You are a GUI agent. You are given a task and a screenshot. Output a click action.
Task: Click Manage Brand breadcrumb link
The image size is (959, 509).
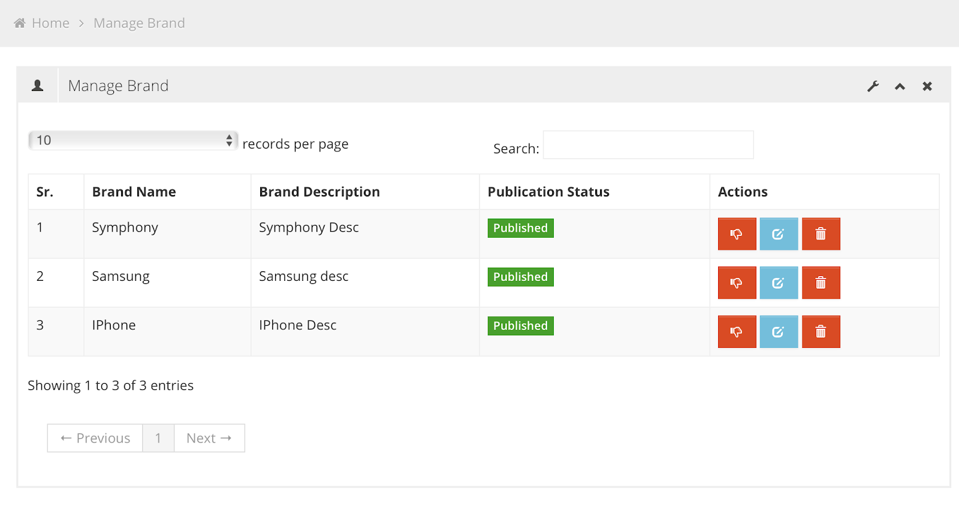pos(139,23)
